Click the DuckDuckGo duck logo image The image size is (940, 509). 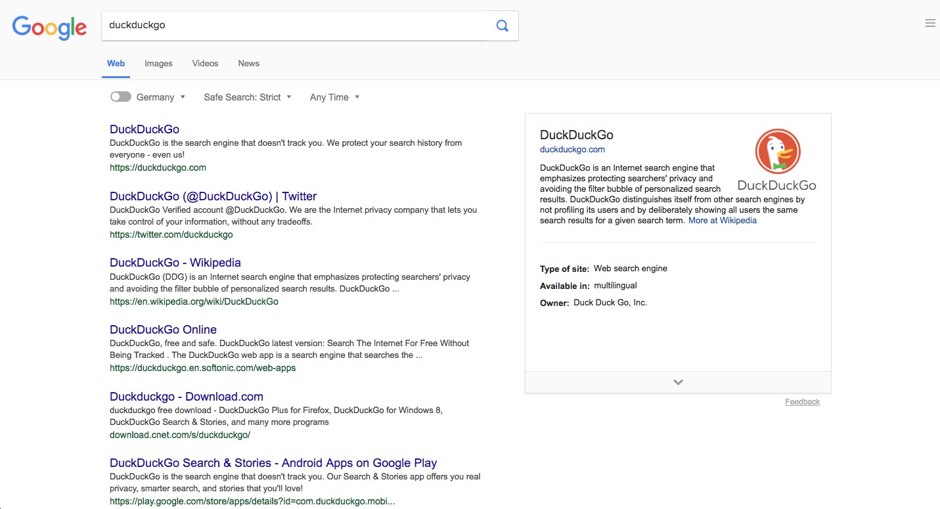coord(777,160)
